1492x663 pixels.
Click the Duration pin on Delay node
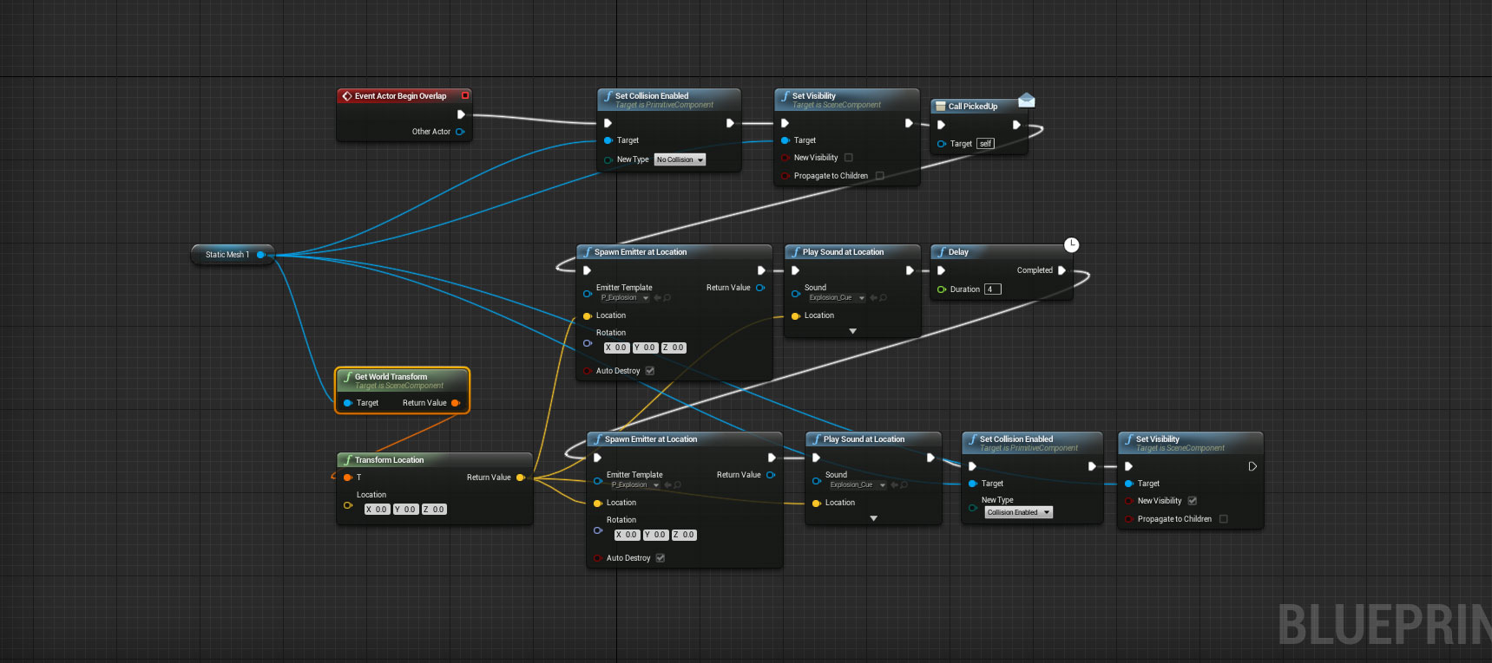942,289
